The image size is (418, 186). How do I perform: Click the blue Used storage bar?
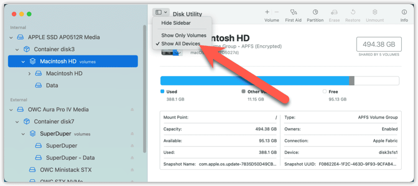pos(254,81)
